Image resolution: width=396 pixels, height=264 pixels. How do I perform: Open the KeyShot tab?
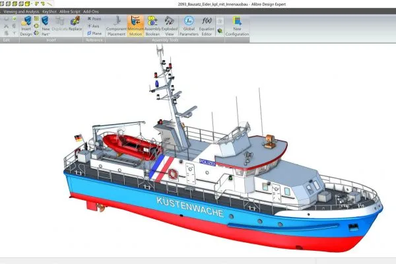click(49, 11)
